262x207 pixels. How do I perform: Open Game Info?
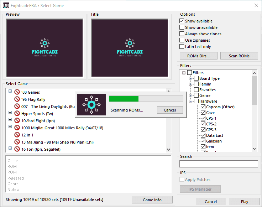152,200
